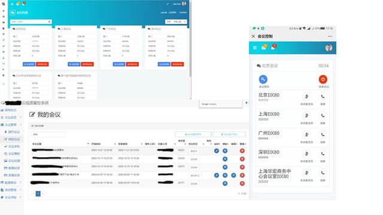Close the 会议控制 mobile page with X
The height and width of the screenshot is (215, 383).
coord(253,36)
